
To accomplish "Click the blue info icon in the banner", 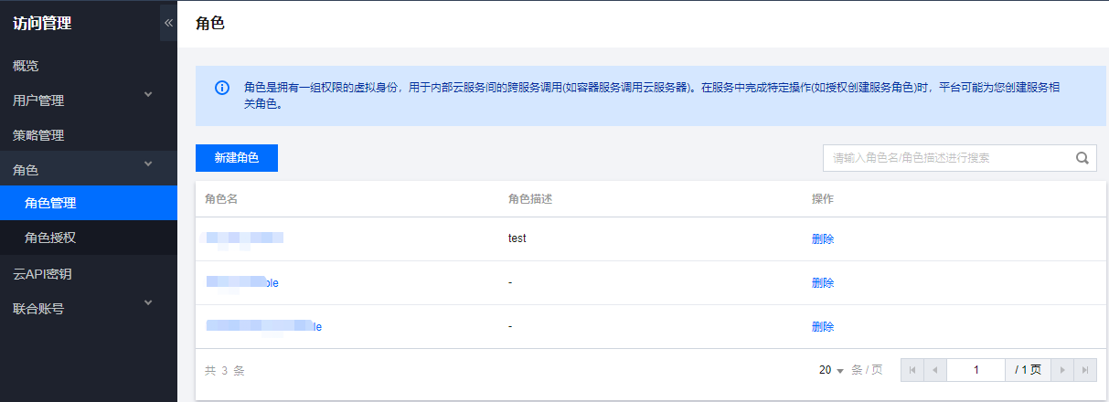I will pyautogui.click(x=221, y=89).
